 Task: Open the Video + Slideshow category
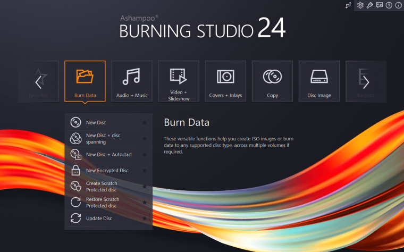(179, 81)
